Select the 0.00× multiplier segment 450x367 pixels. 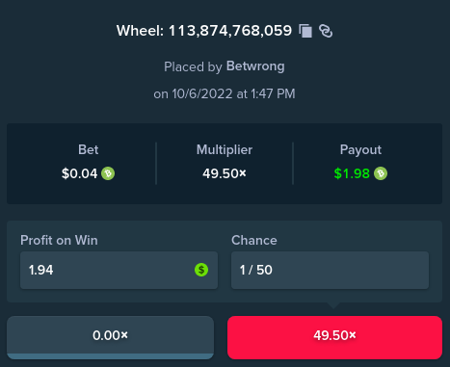pyautogui.click(x=110, y=337)
